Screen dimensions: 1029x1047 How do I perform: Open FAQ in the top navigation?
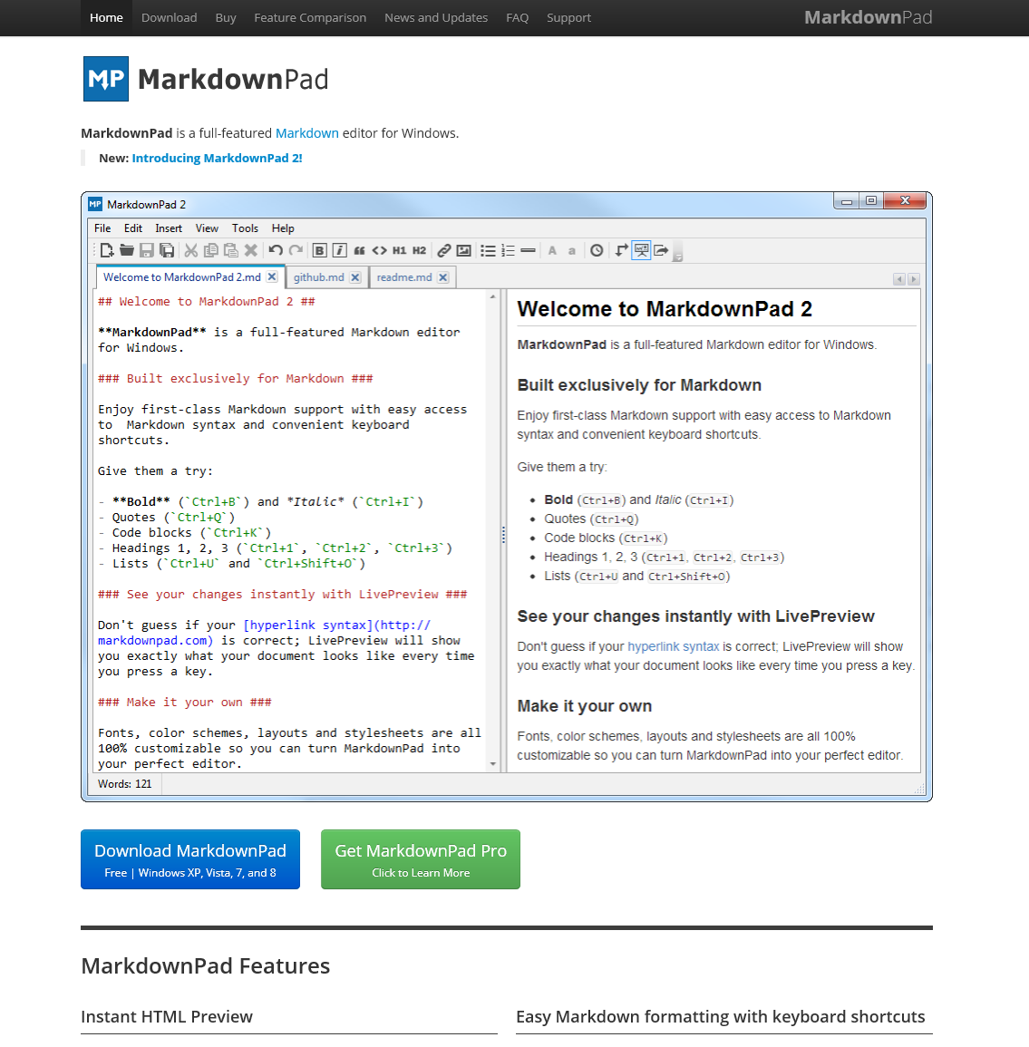[x=518, y=18]
